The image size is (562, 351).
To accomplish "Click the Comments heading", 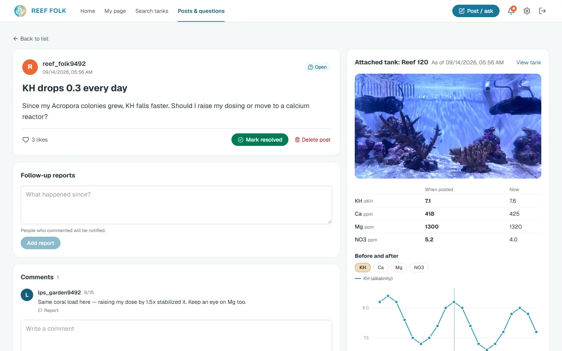I will tap(37, 277).
